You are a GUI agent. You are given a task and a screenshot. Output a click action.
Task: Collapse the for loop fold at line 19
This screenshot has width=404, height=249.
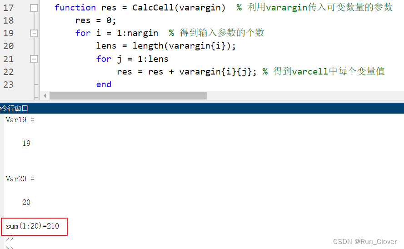[x=34, y=34]
